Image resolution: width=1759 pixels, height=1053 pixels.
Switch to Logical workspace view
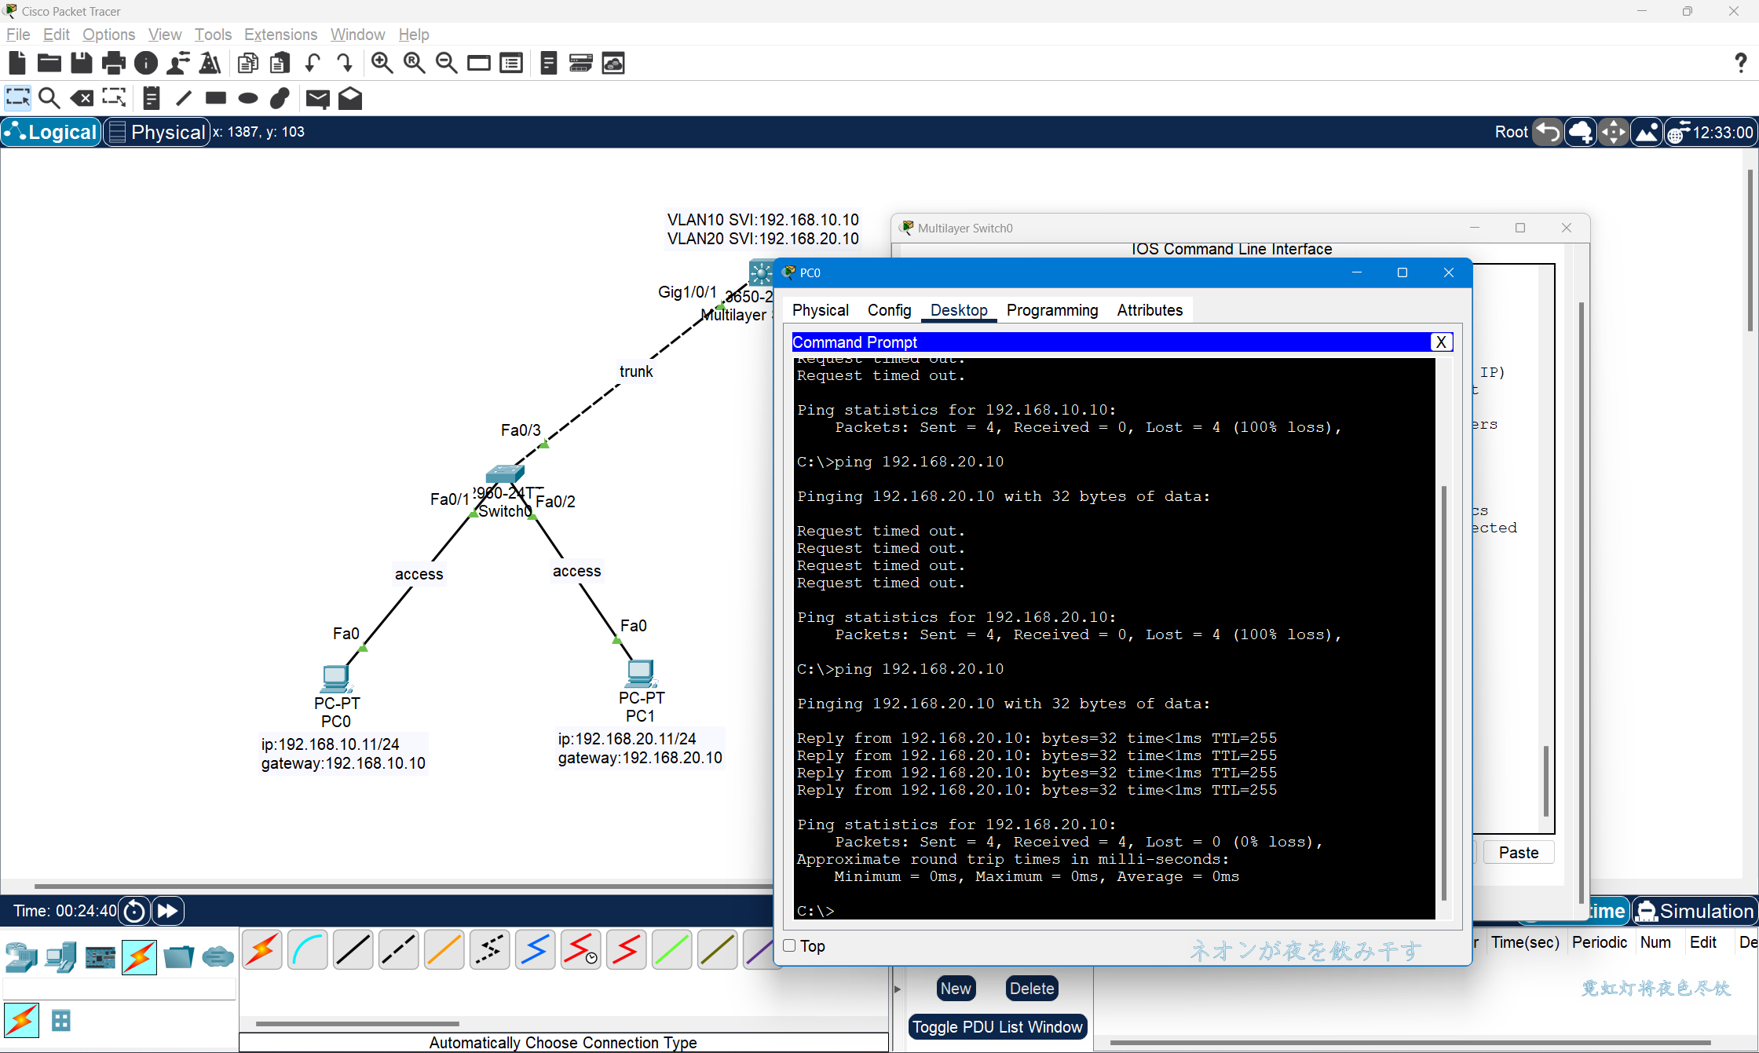[51, 132]
